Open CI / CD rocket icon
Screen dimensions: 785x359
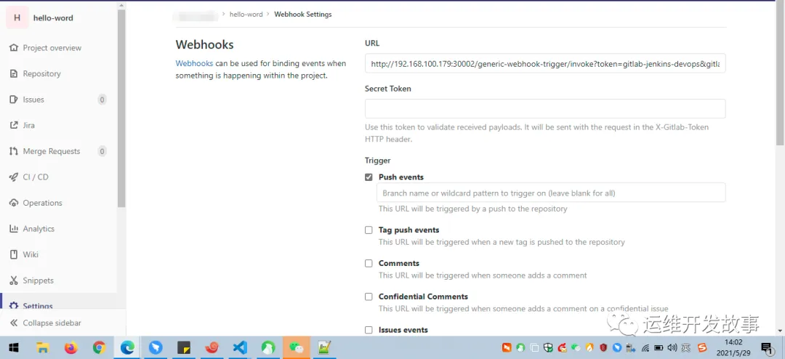tap(14, 177)
